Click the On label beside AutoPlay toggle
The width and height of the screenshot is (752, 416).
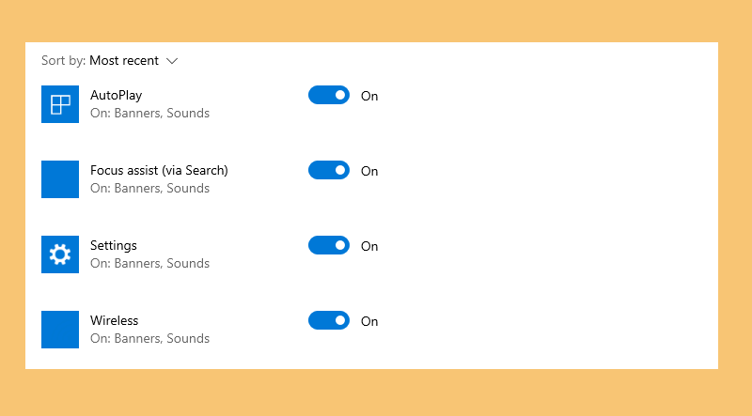coord(369,96)
